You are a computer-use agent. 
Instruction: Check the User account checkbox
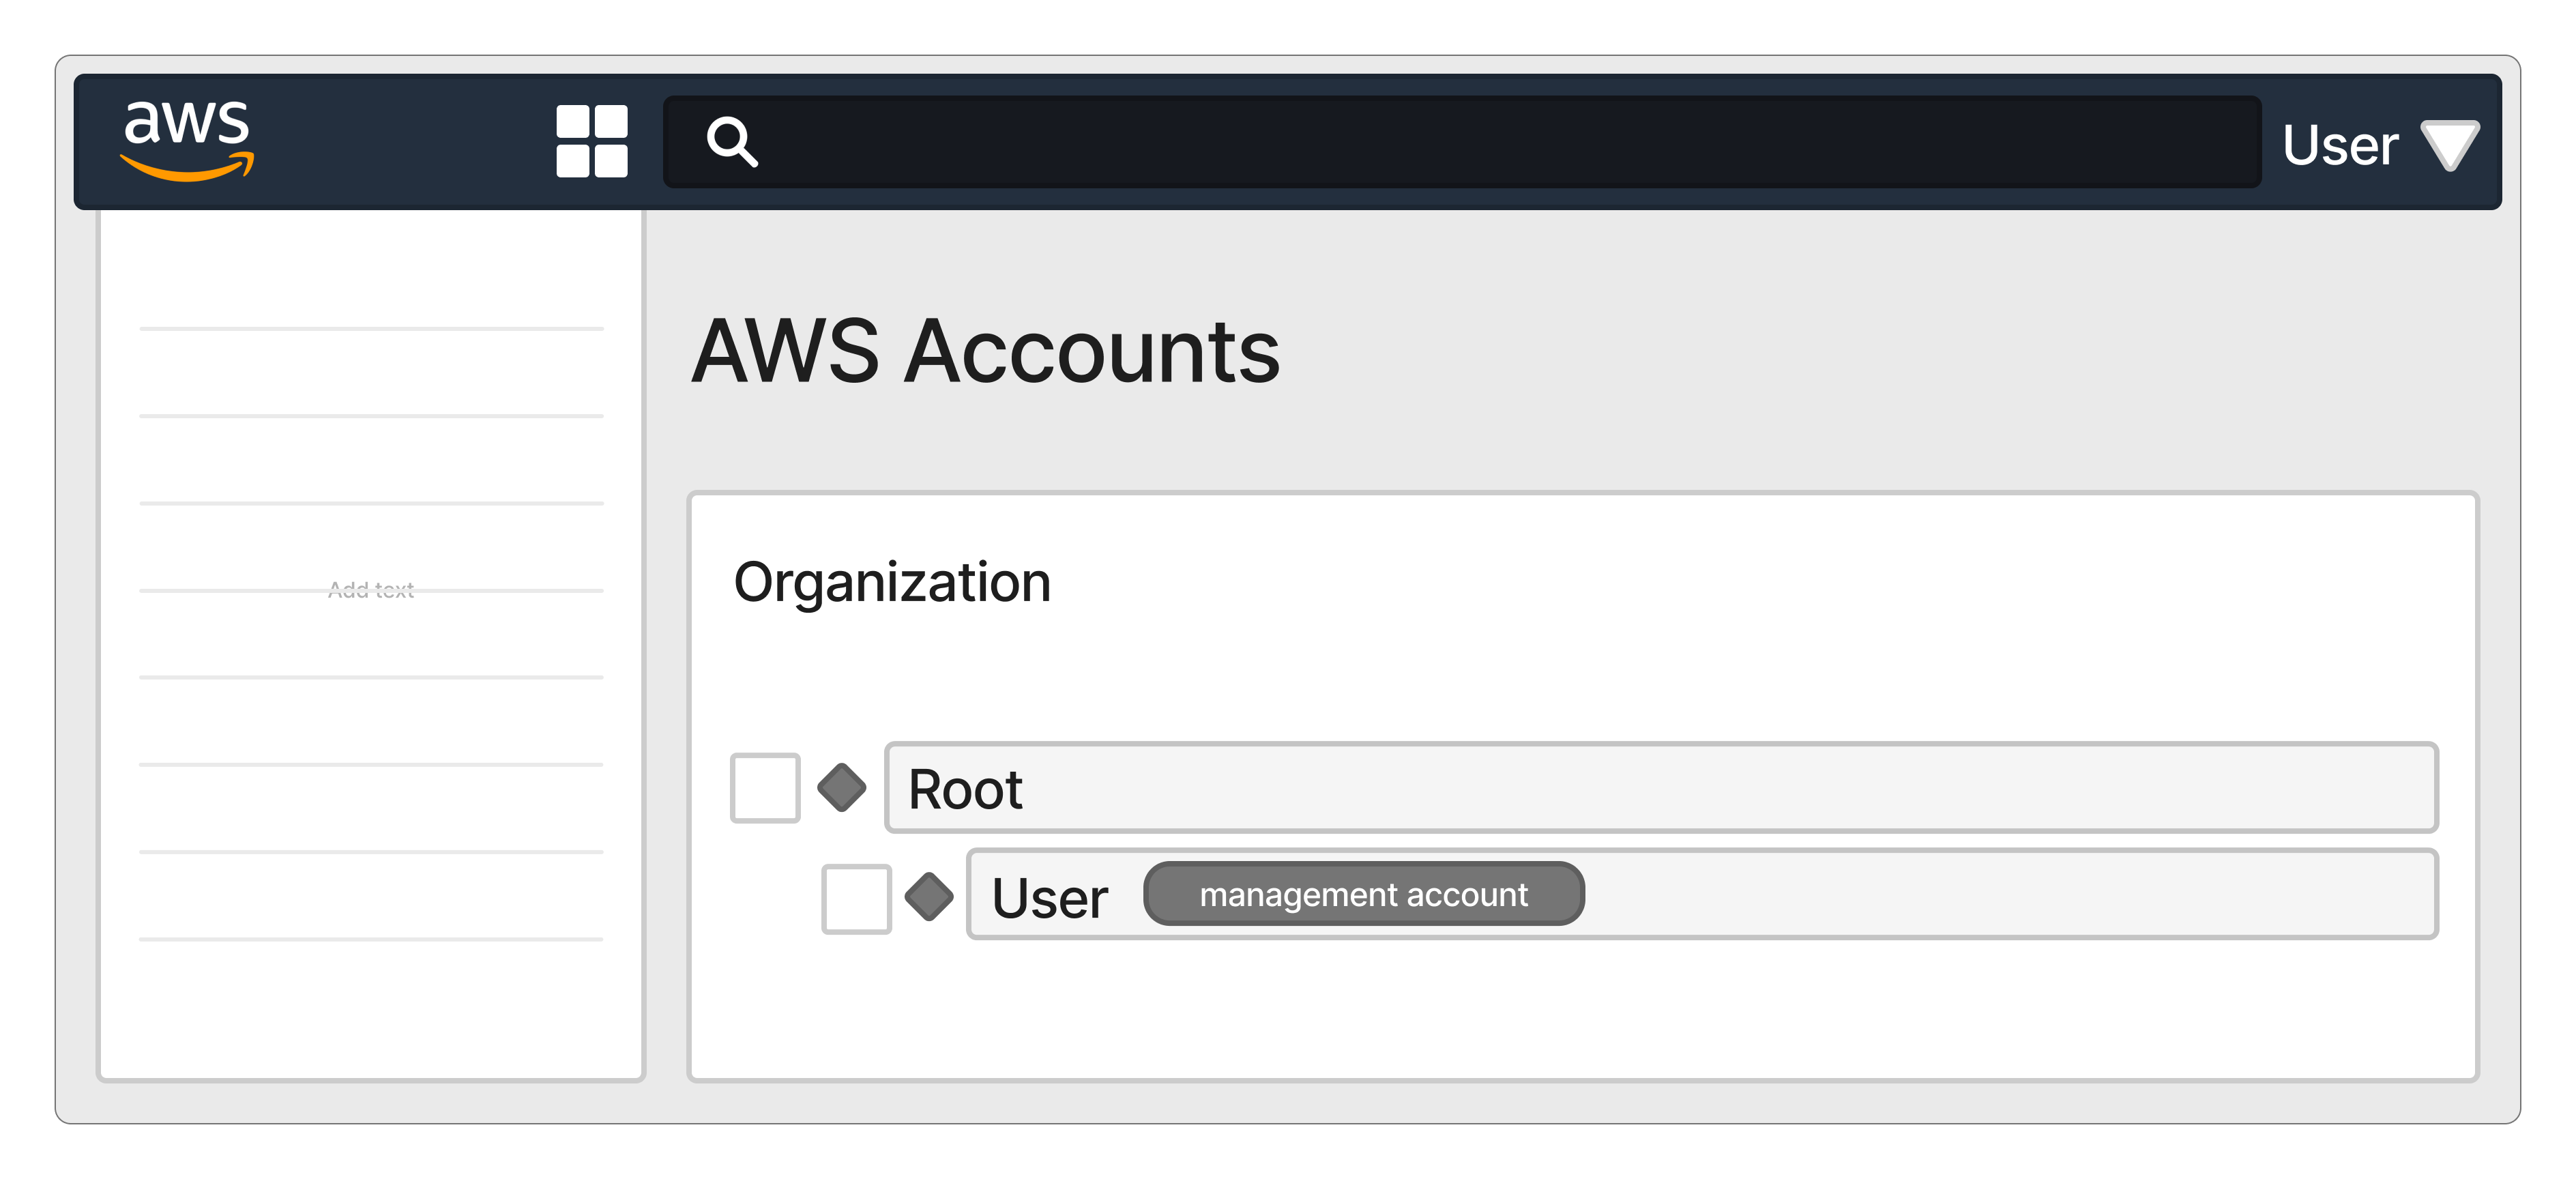point(856,899)
